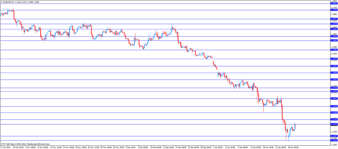
Task: Click the 27 Oct 2014 date on the time axis
Action: (x=5, y=148)
